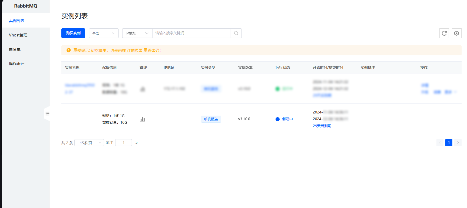Click the IP地址 column header

click(169, 68)
